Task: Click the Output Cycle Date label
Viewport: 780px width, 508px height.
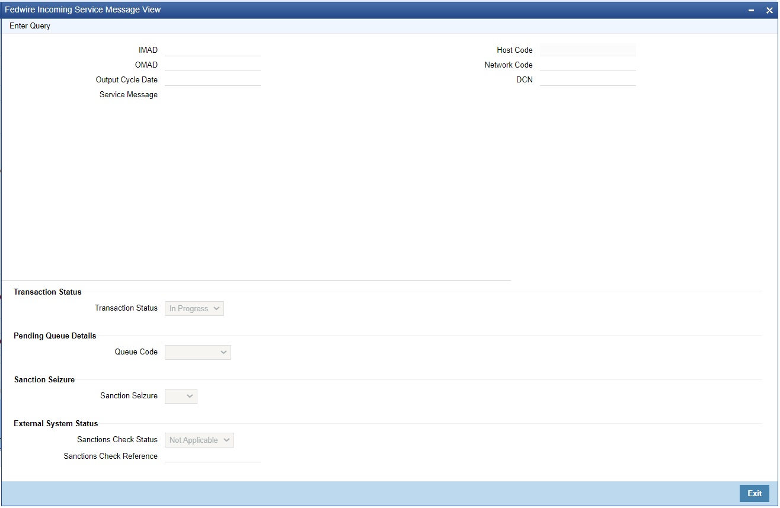Action: 127,80
